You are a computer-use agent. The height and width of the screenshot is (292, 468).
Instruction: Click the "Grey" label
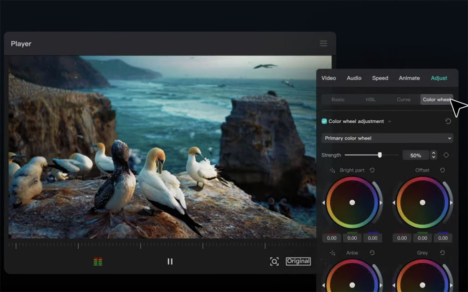coord(422,253)
